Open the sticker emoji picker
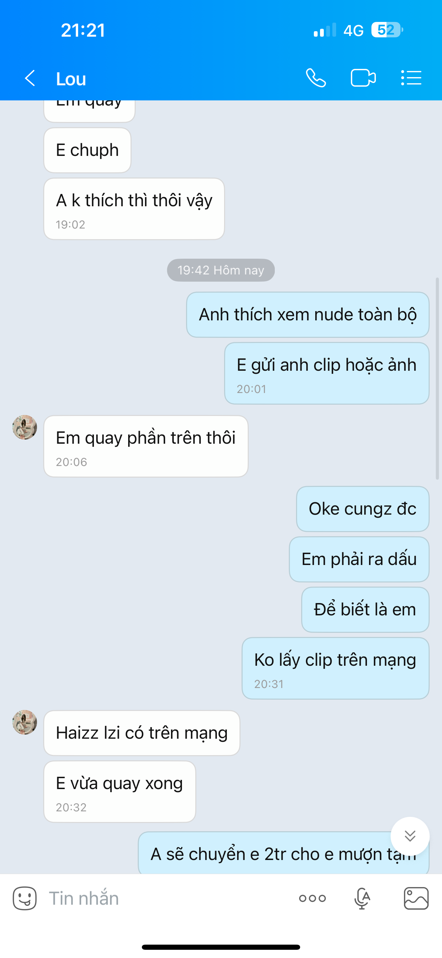442x958 pixels. click(25, 898)
